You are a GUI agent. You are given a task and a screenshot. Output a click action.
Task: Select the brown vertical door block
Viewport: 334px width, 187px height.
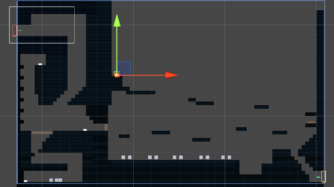(x=106, y=127)
